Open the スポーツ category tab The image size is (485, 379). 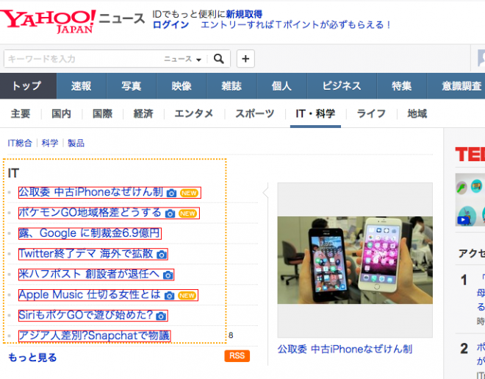[254, 113]
